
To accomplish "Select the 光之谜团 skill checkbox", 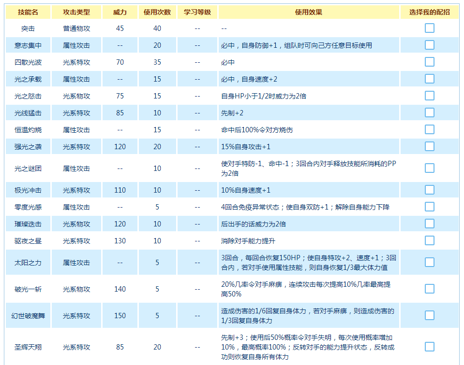I will [x=429, y=168].
